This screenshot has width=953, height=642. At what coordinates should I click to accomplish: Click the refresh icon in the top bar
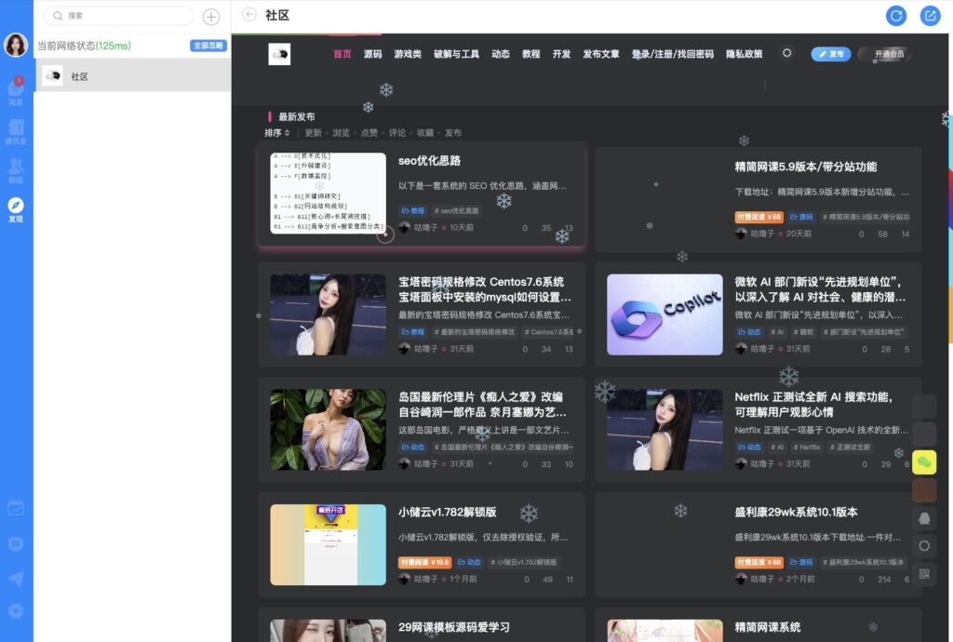click(896, 15)
